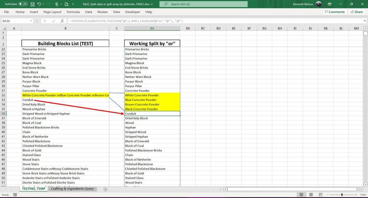
Task: Switch to the Insert tab
Action: coord(34,12)
